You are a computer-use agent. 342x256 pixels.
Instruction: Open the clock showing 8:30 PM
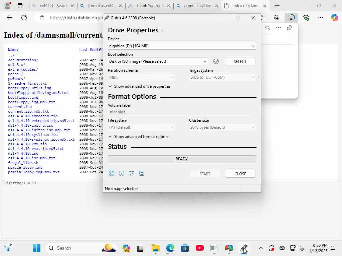318,248
